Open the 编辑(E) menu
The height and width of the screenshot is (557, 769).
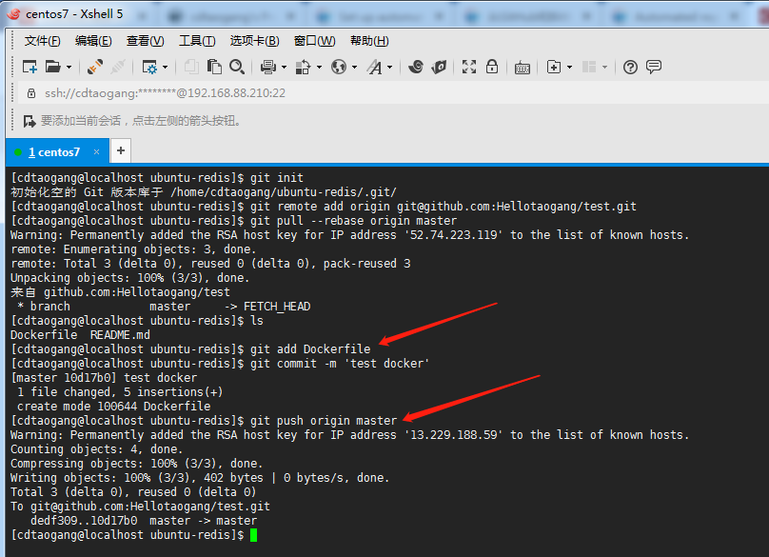[x=93, y=41]
